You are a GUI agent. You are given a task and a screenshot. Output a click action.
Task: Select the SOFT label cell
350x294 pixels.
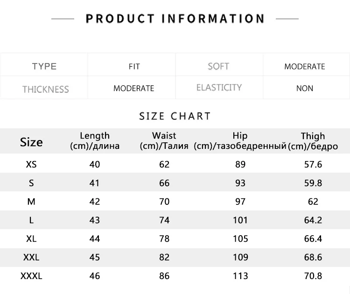[218, 66]
